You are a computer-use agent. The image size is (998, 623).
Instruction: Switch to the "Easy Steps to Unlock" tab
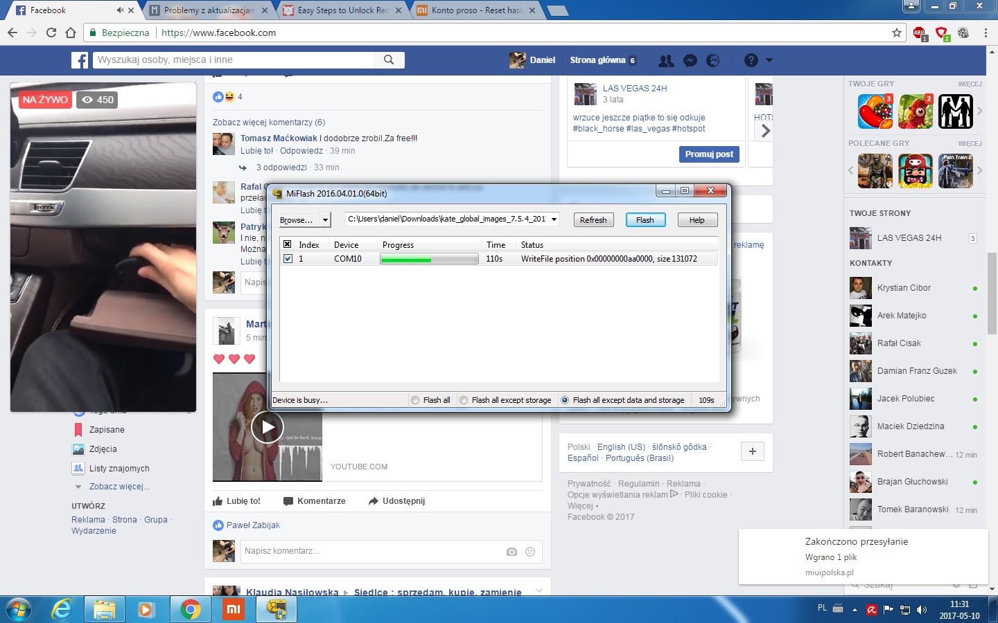(x=342, y=10)
